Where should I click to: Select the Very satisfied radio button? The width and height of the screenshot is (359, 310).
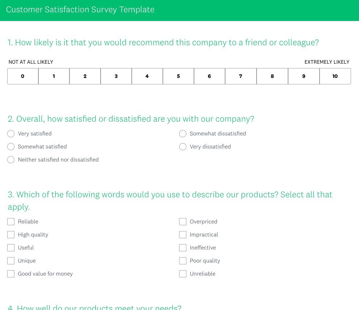point(11,134)
